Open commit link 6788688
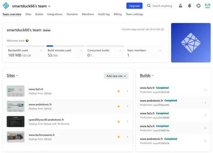The image size is (213, 153). tap(165, 117)
